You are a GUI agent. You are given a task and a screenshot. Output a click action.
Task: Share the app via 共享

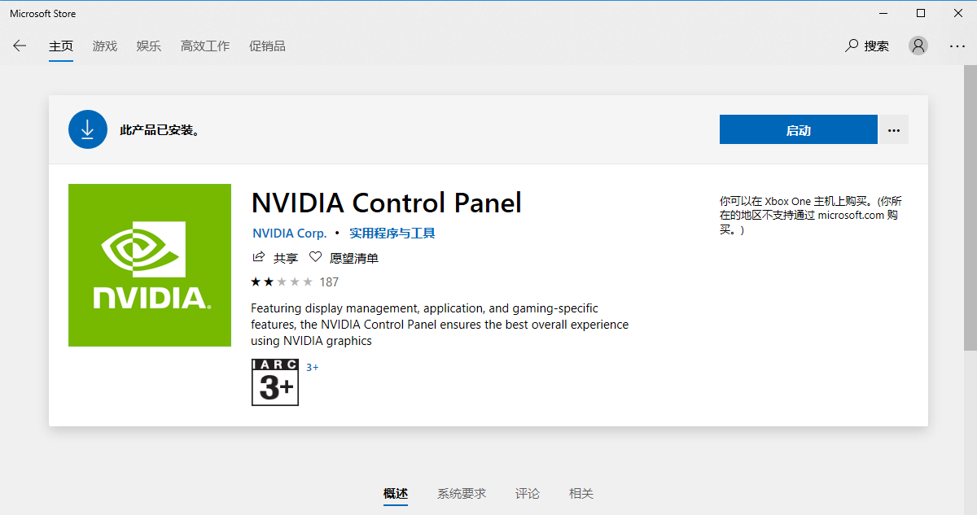275,258
